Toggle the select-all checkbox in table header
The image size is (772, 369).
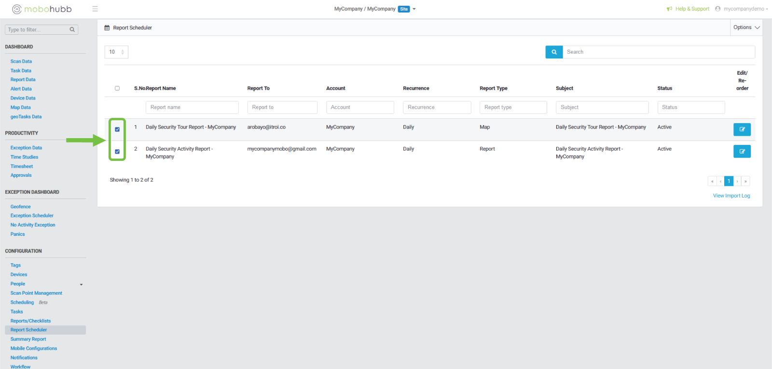point(117,88)
